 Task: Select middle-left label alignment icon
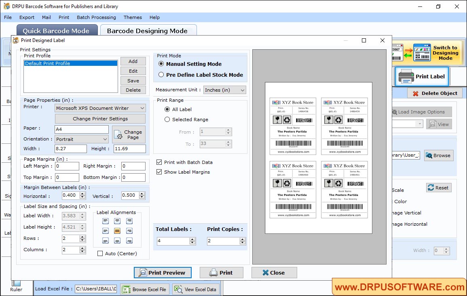(x=106, y=231)
